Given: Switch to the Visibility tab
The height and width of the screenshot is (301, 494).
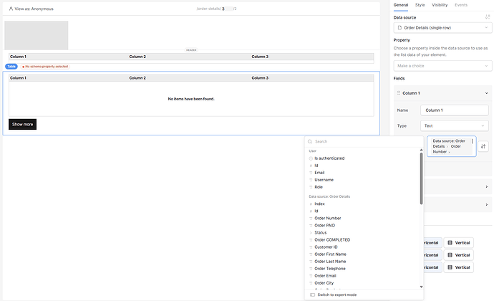Looking at the screenshot, I should [440, 5].
